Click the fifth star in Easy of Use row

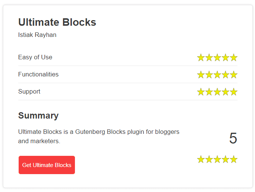(x=234, y=57)
